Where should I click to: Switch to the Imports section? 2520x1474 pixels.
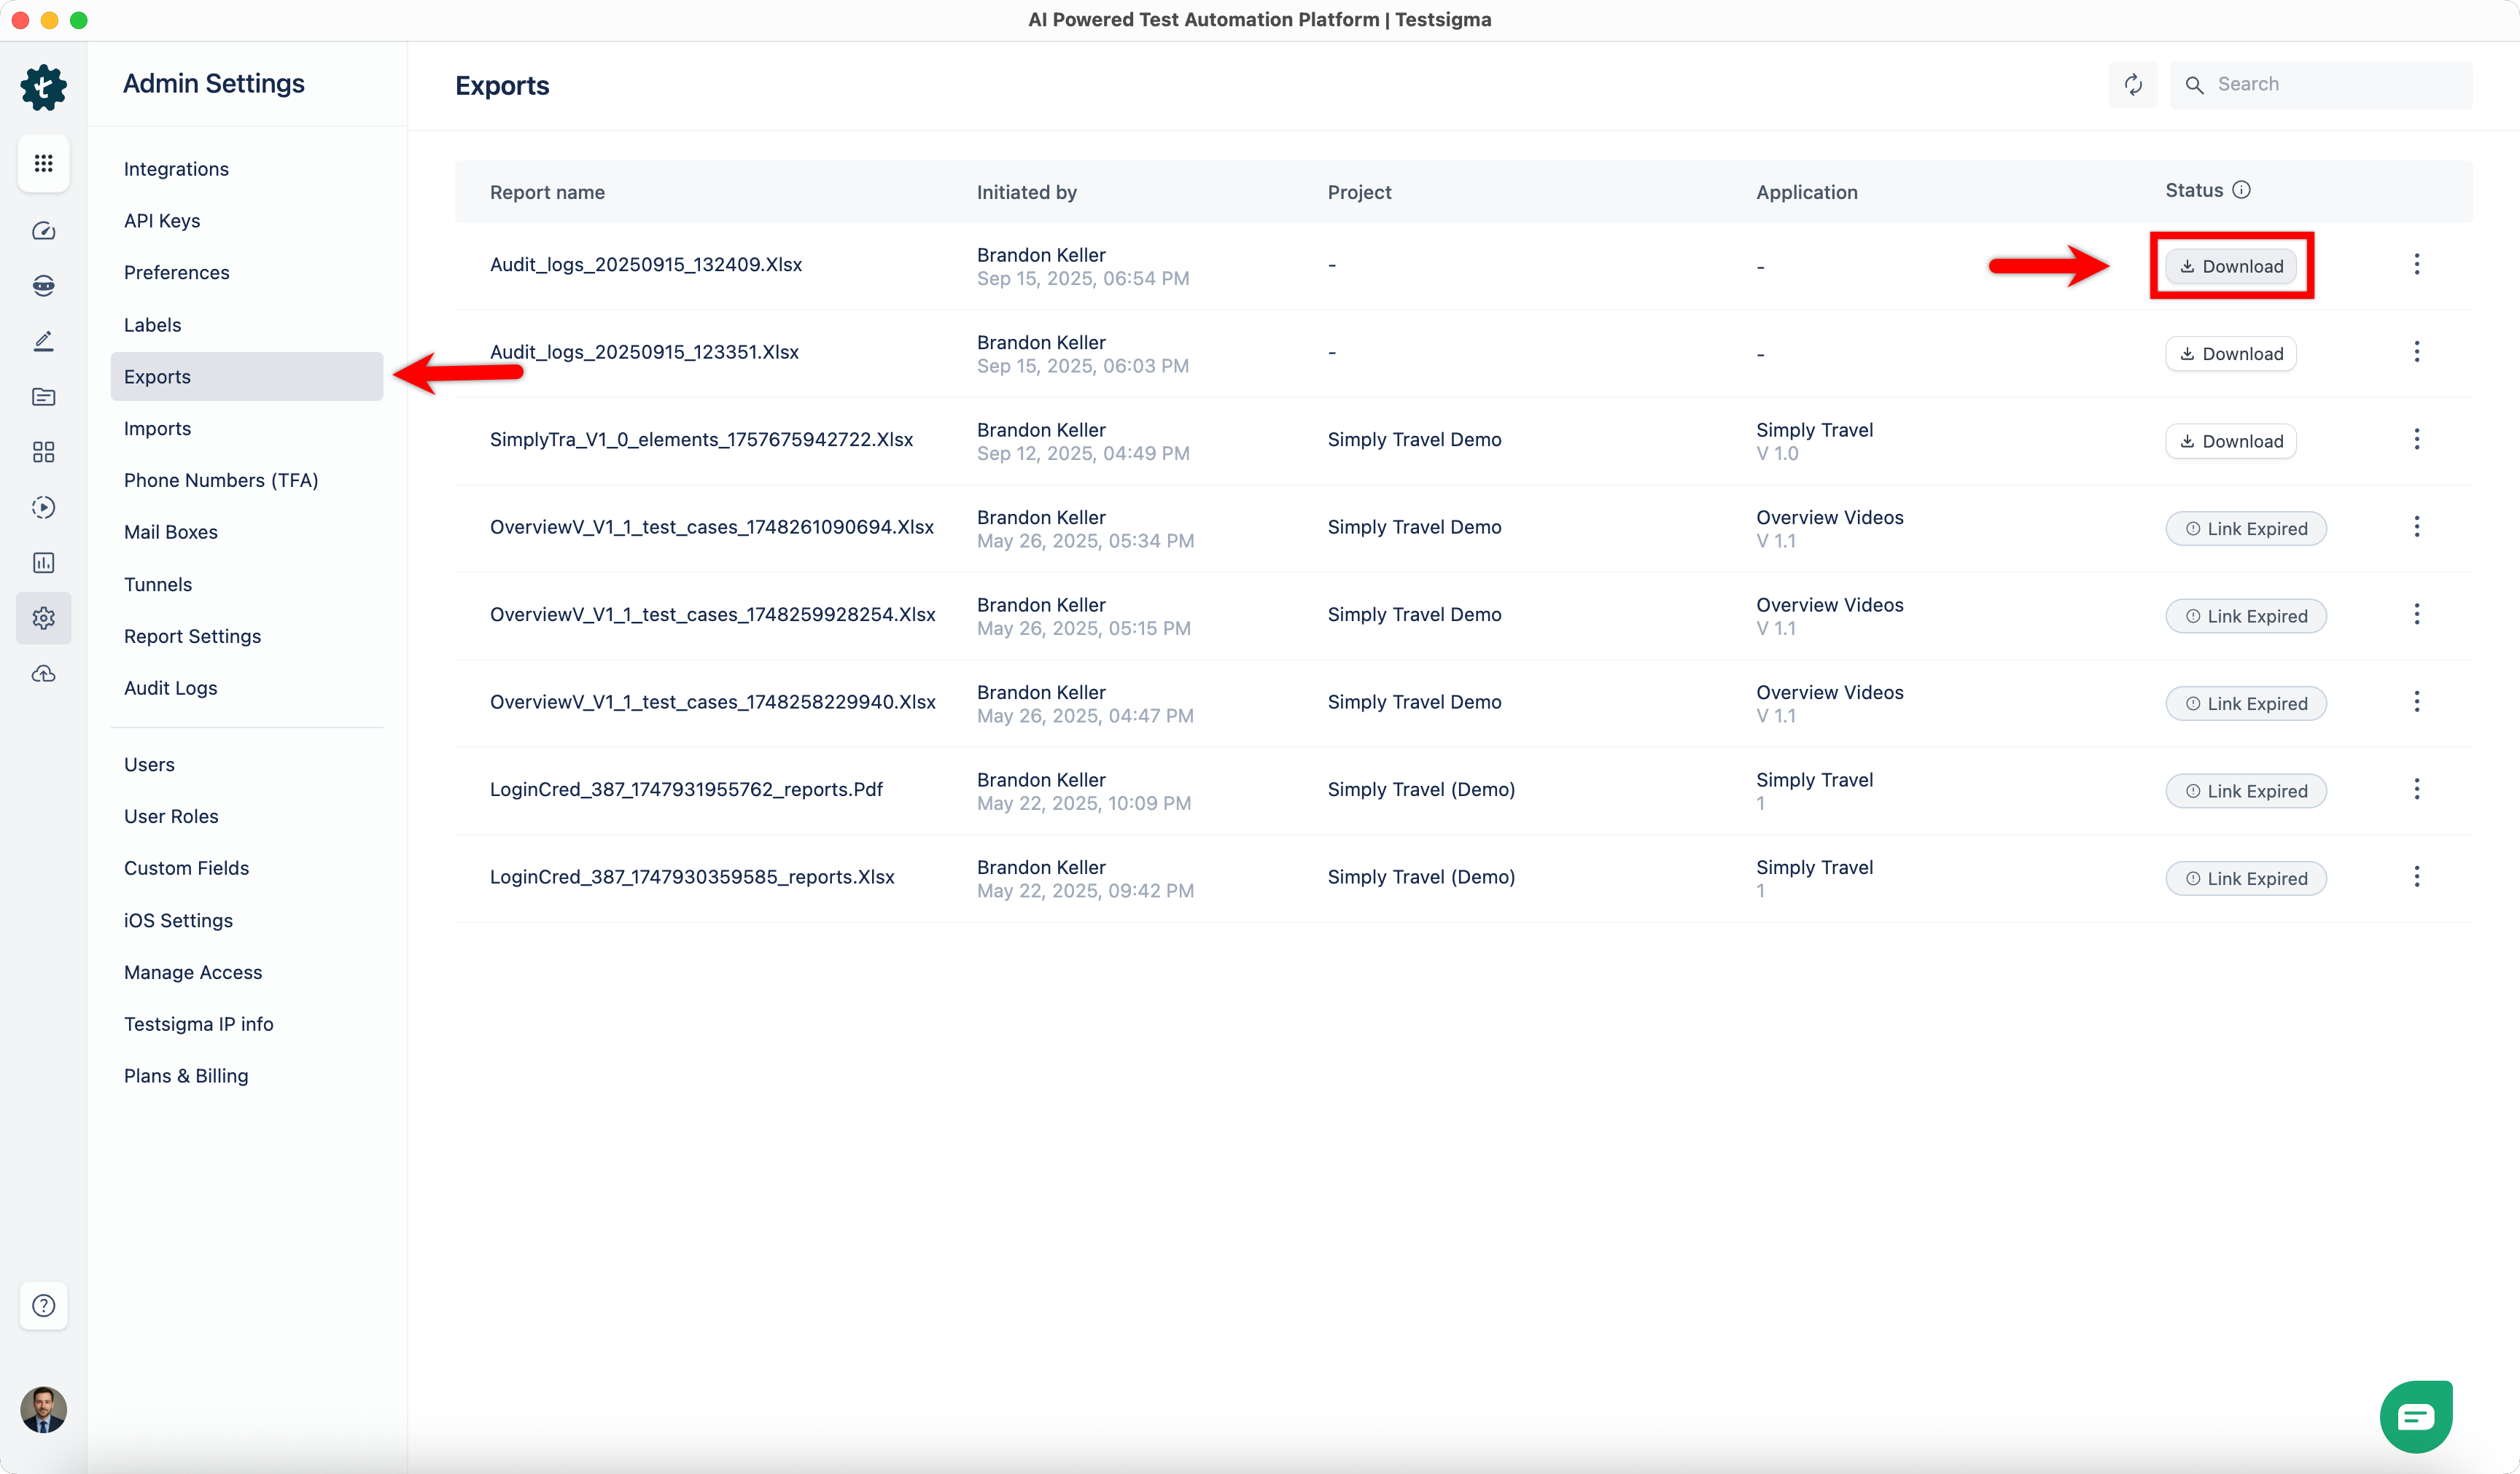coord(157,428)
